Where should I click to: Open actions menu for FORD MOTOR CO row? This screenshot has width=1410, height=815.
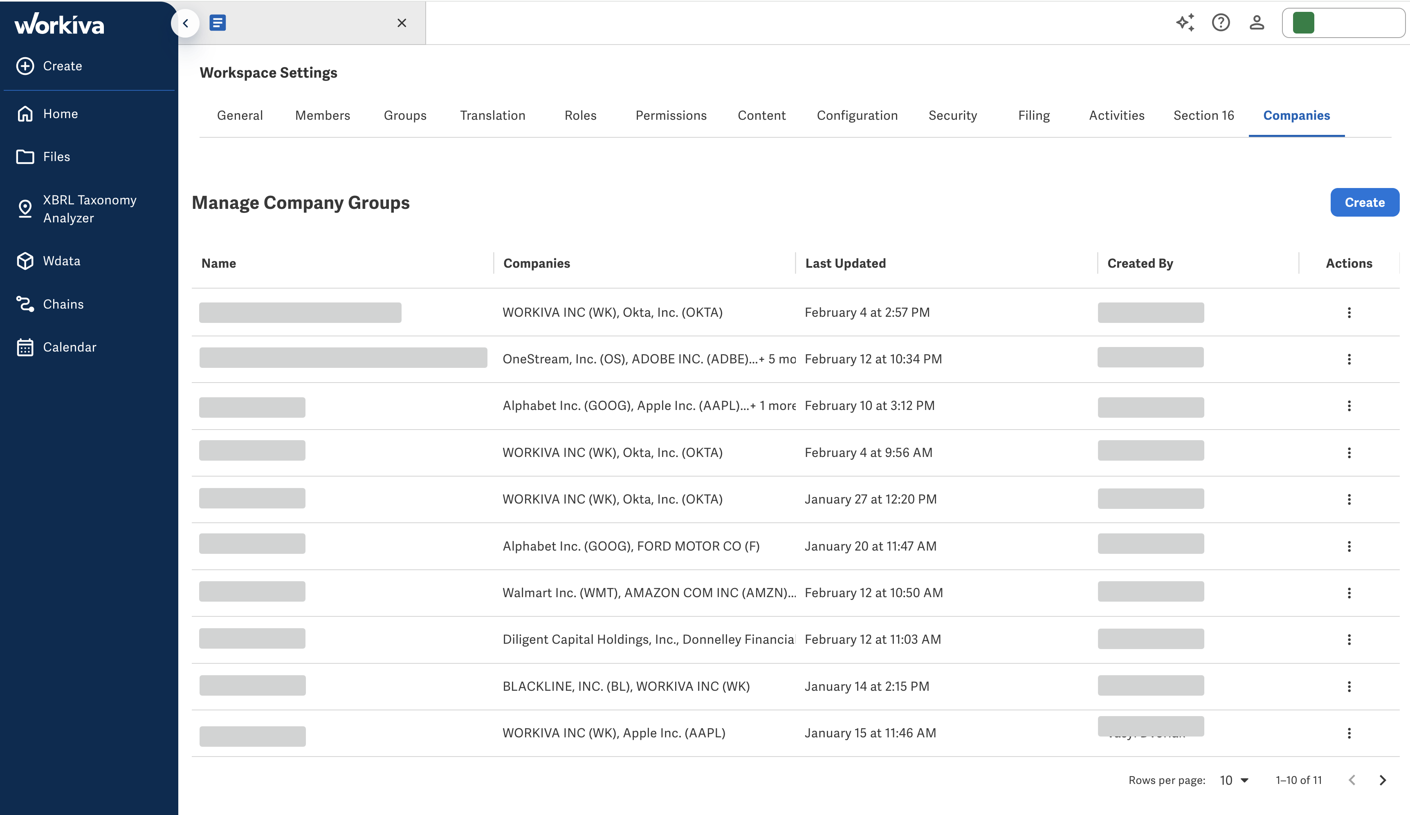pyautogui.click(x=1349, y=546)
